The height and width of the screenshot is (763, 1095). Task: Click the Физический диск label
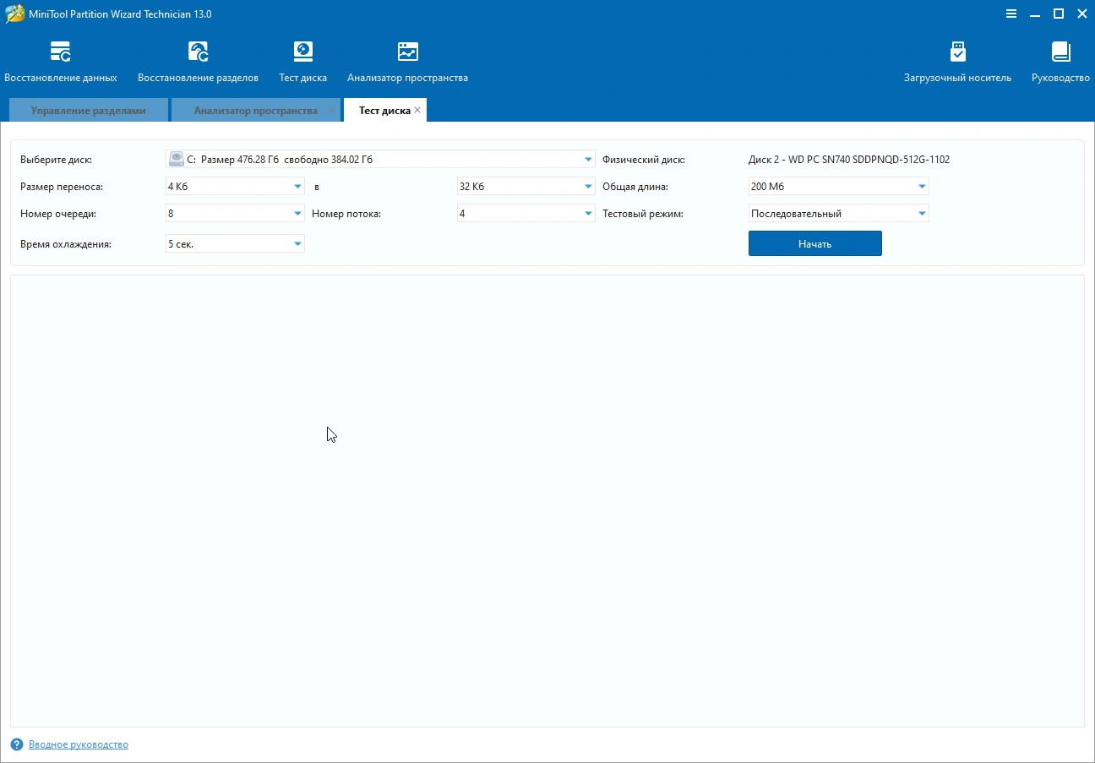click(x=643, y=160)
